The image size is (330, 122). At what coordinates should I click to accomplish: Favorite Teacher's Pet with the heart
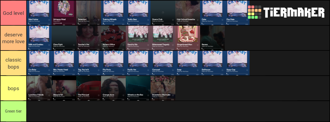(99, 45)
